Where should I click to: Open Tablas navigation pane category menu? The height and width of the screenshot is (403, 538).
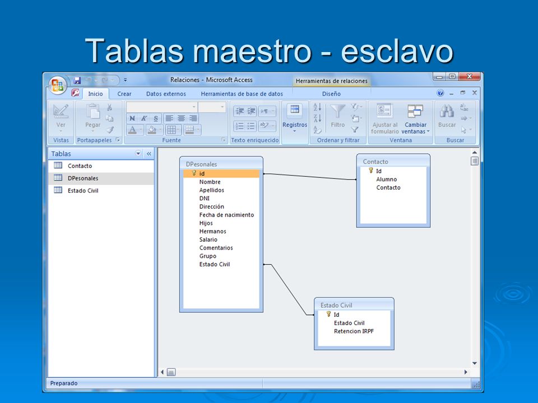[x=138, y=153]
